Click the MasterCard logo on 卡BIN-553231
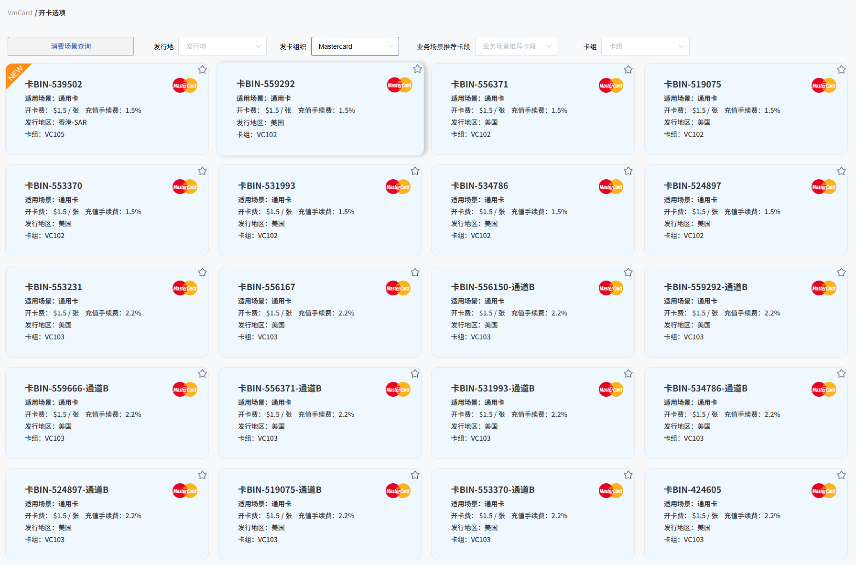This screenshot has width=856, height=565. (x=184, y=288)
